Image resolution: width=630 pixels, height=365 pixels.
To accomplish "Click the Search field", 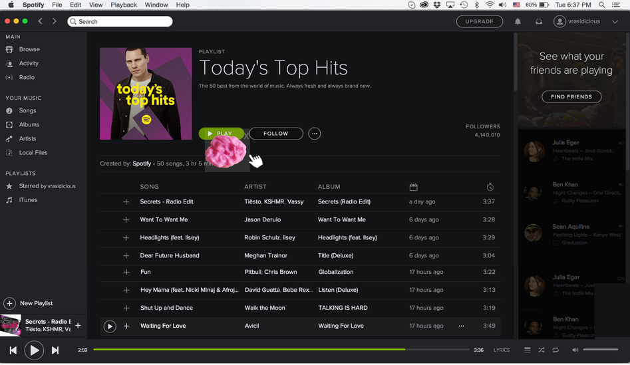I will [120, 22].
